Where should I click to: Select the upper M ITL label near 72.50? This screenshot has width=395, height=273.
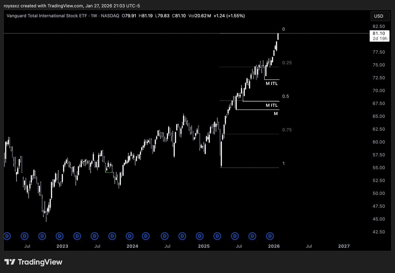pos(272,84)
